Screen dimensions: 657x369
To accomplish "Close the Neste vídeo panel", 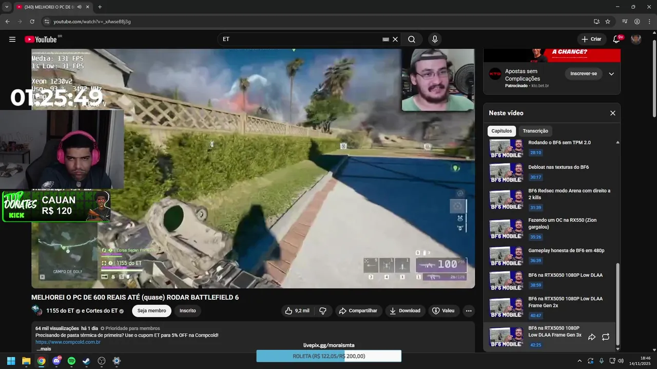I will coord(612,113).
